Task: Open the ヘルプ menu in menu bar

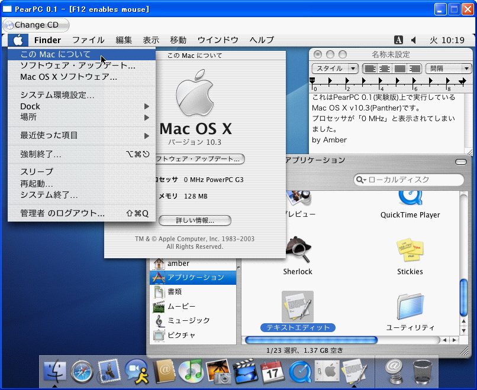Action: pyautogui.click(x=262, y=40)
